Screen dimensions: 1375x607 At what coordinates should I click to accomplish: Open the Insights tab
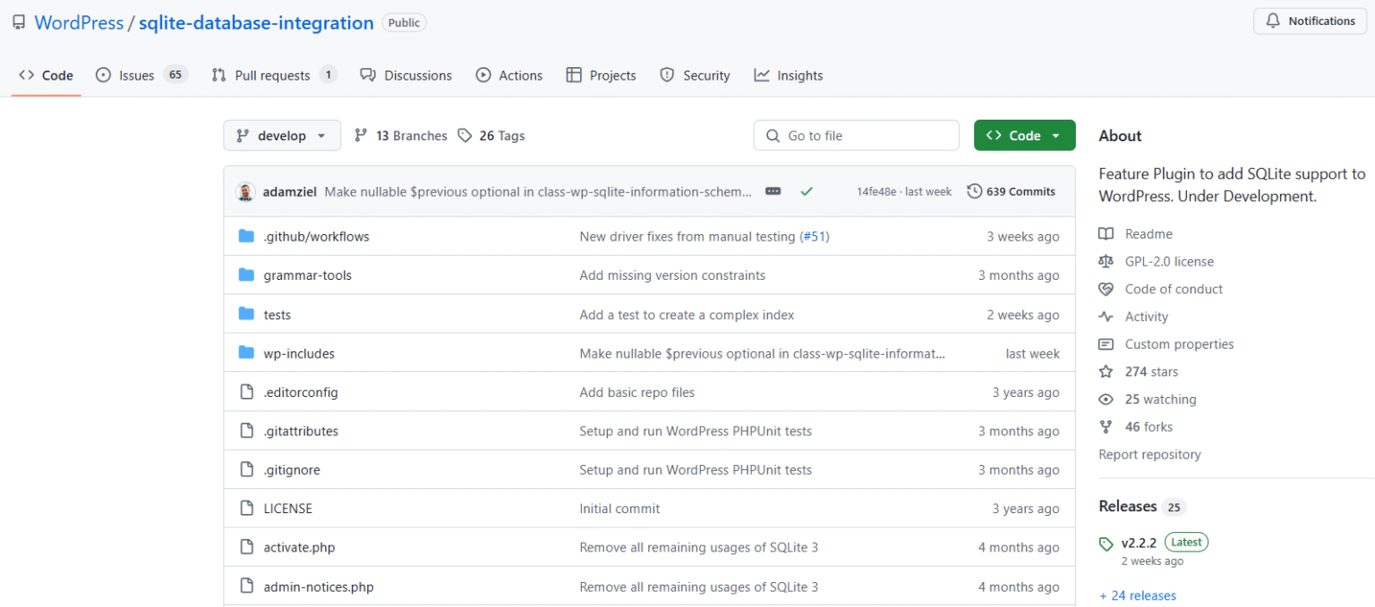799,75
